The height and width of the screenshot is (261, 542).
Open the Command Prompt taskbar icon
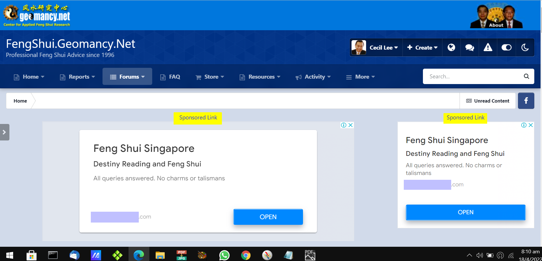click(x=53, y=255)
